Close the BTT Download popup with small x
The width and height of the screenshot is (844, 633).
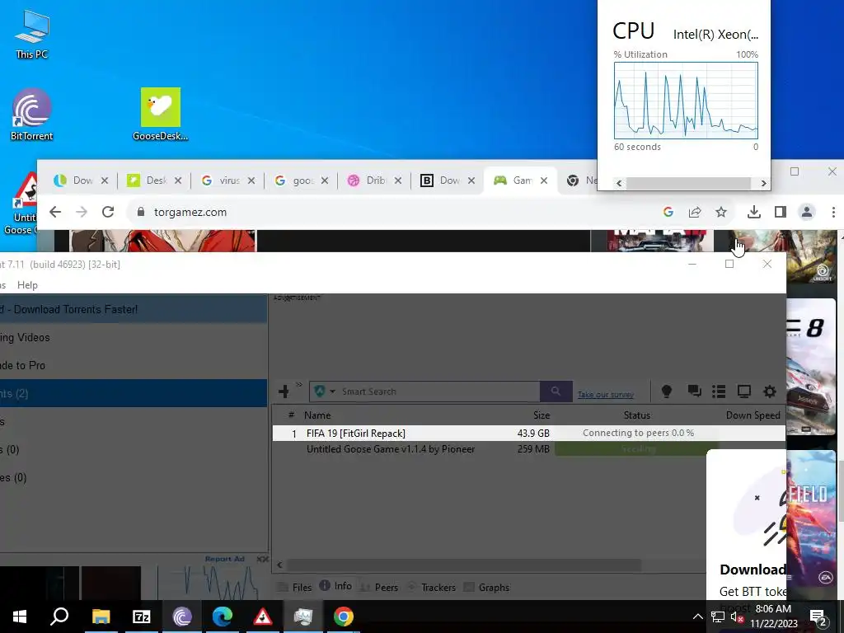(757, 497)
